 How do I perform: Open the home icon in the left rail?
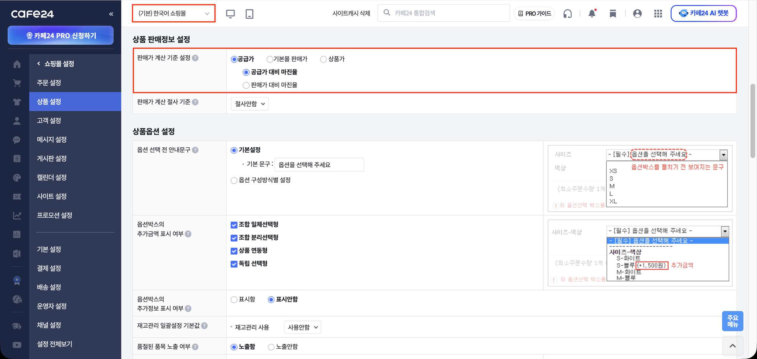(17, 64)
